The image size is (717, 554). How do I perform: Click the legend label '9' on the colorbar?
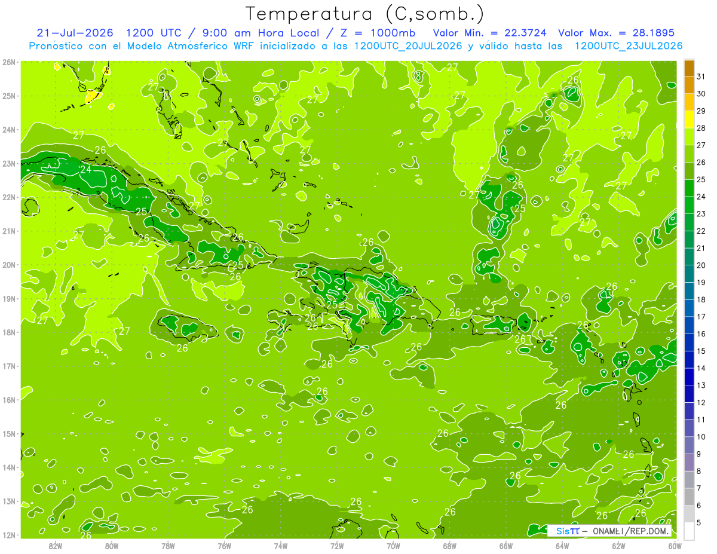(699, 454)
